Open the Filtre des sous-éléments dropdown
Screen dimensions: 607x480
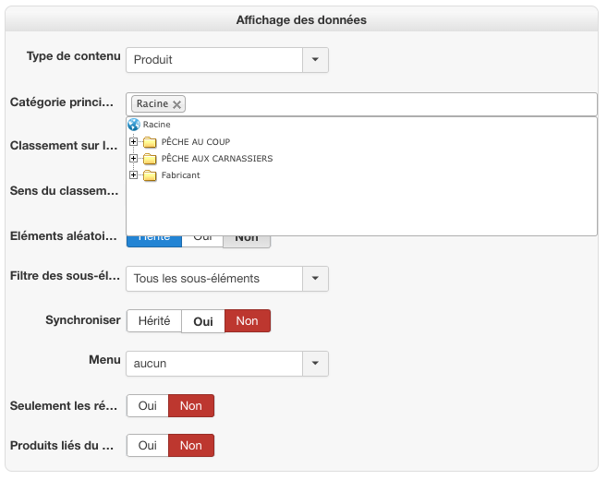pos(315,278)
